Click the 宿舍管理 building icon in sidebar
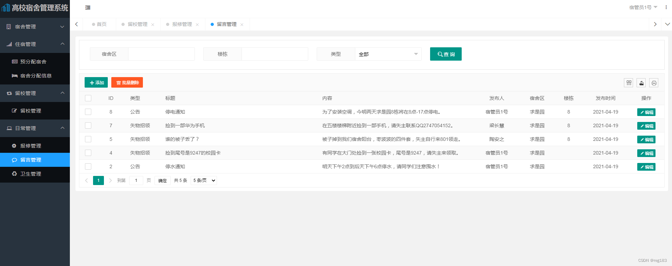The image size is (672, 266). click(9, 27)
